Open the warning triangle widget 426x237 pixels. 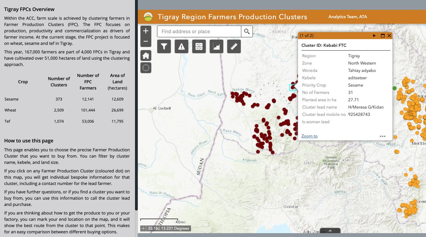[181, 46]
